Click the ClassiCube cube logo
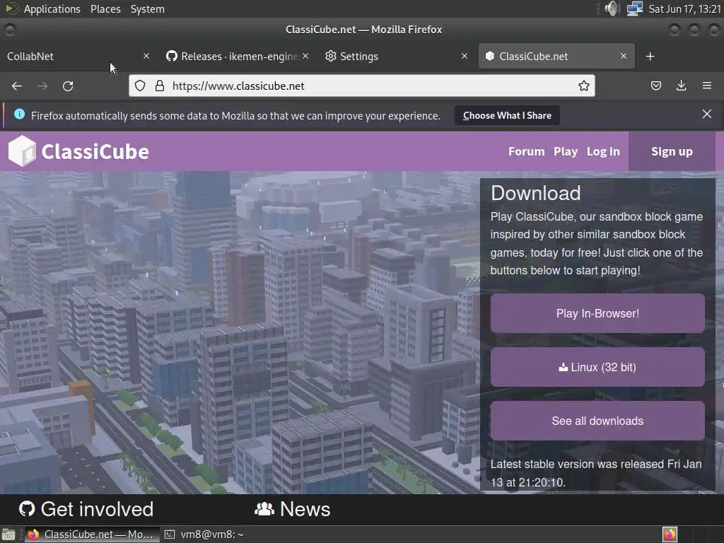This screenshot has width=724, height=543. (x=21, y=151)
